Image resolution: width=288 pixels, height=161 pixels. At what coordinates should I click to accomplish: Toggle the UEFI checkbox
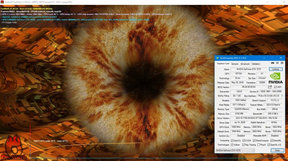275,87
